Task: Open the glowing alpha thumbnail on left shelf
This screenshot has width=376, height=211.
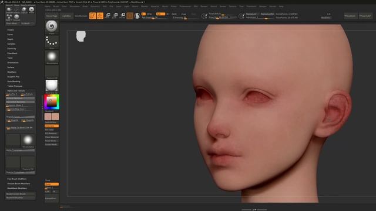Action: (52, 56)
